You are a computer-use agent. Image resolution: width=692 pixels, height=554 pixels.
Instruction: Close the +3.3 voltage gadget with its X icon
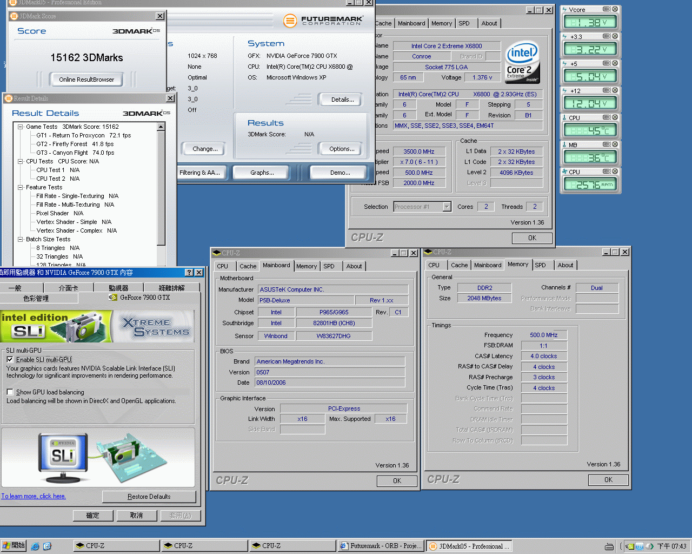click(x=615, y=36)
